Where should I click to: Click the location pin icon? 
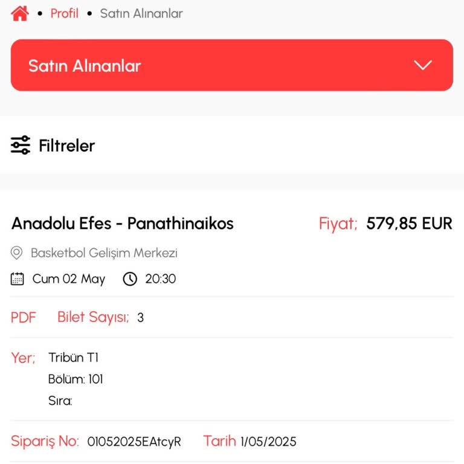pos(17,253)
